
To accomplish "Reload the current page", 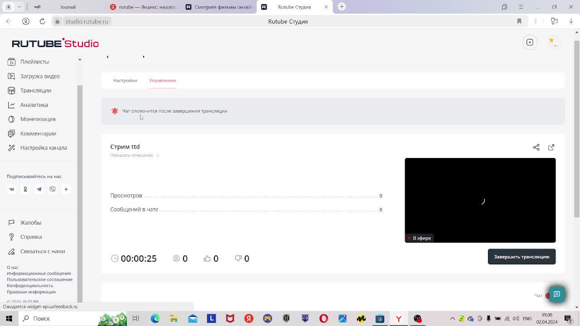I will tap(42, 21).
